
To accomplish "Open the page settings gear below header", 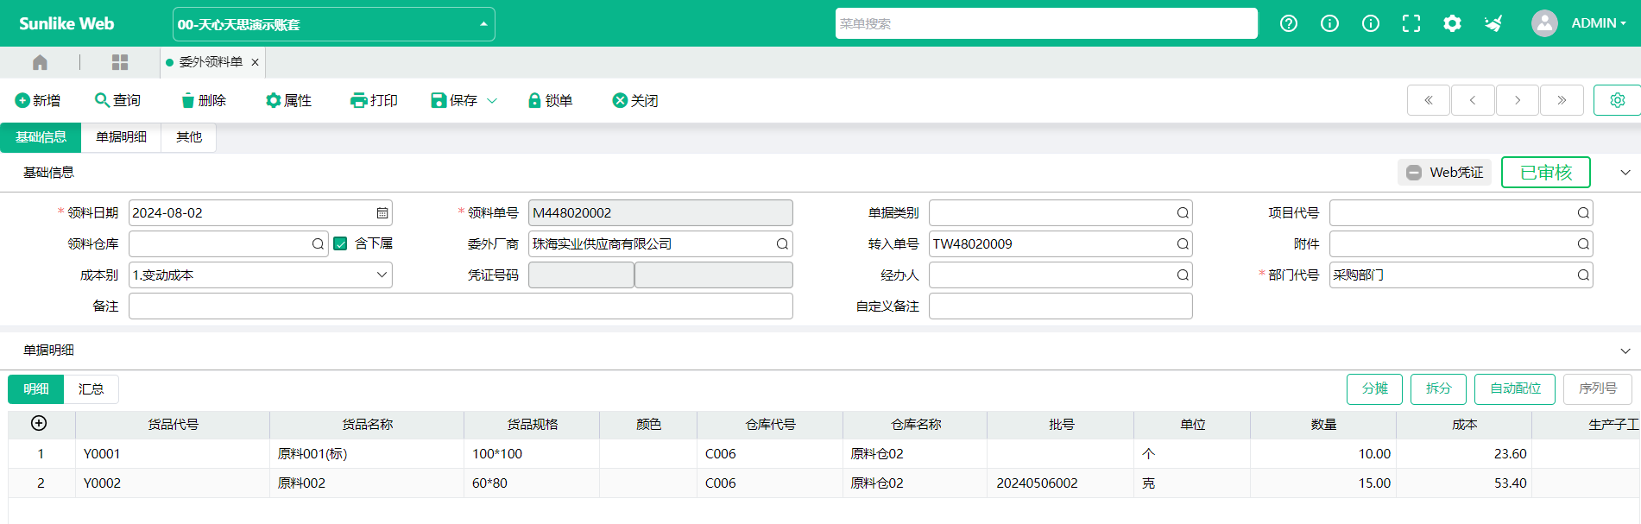I will point(1617,100).
